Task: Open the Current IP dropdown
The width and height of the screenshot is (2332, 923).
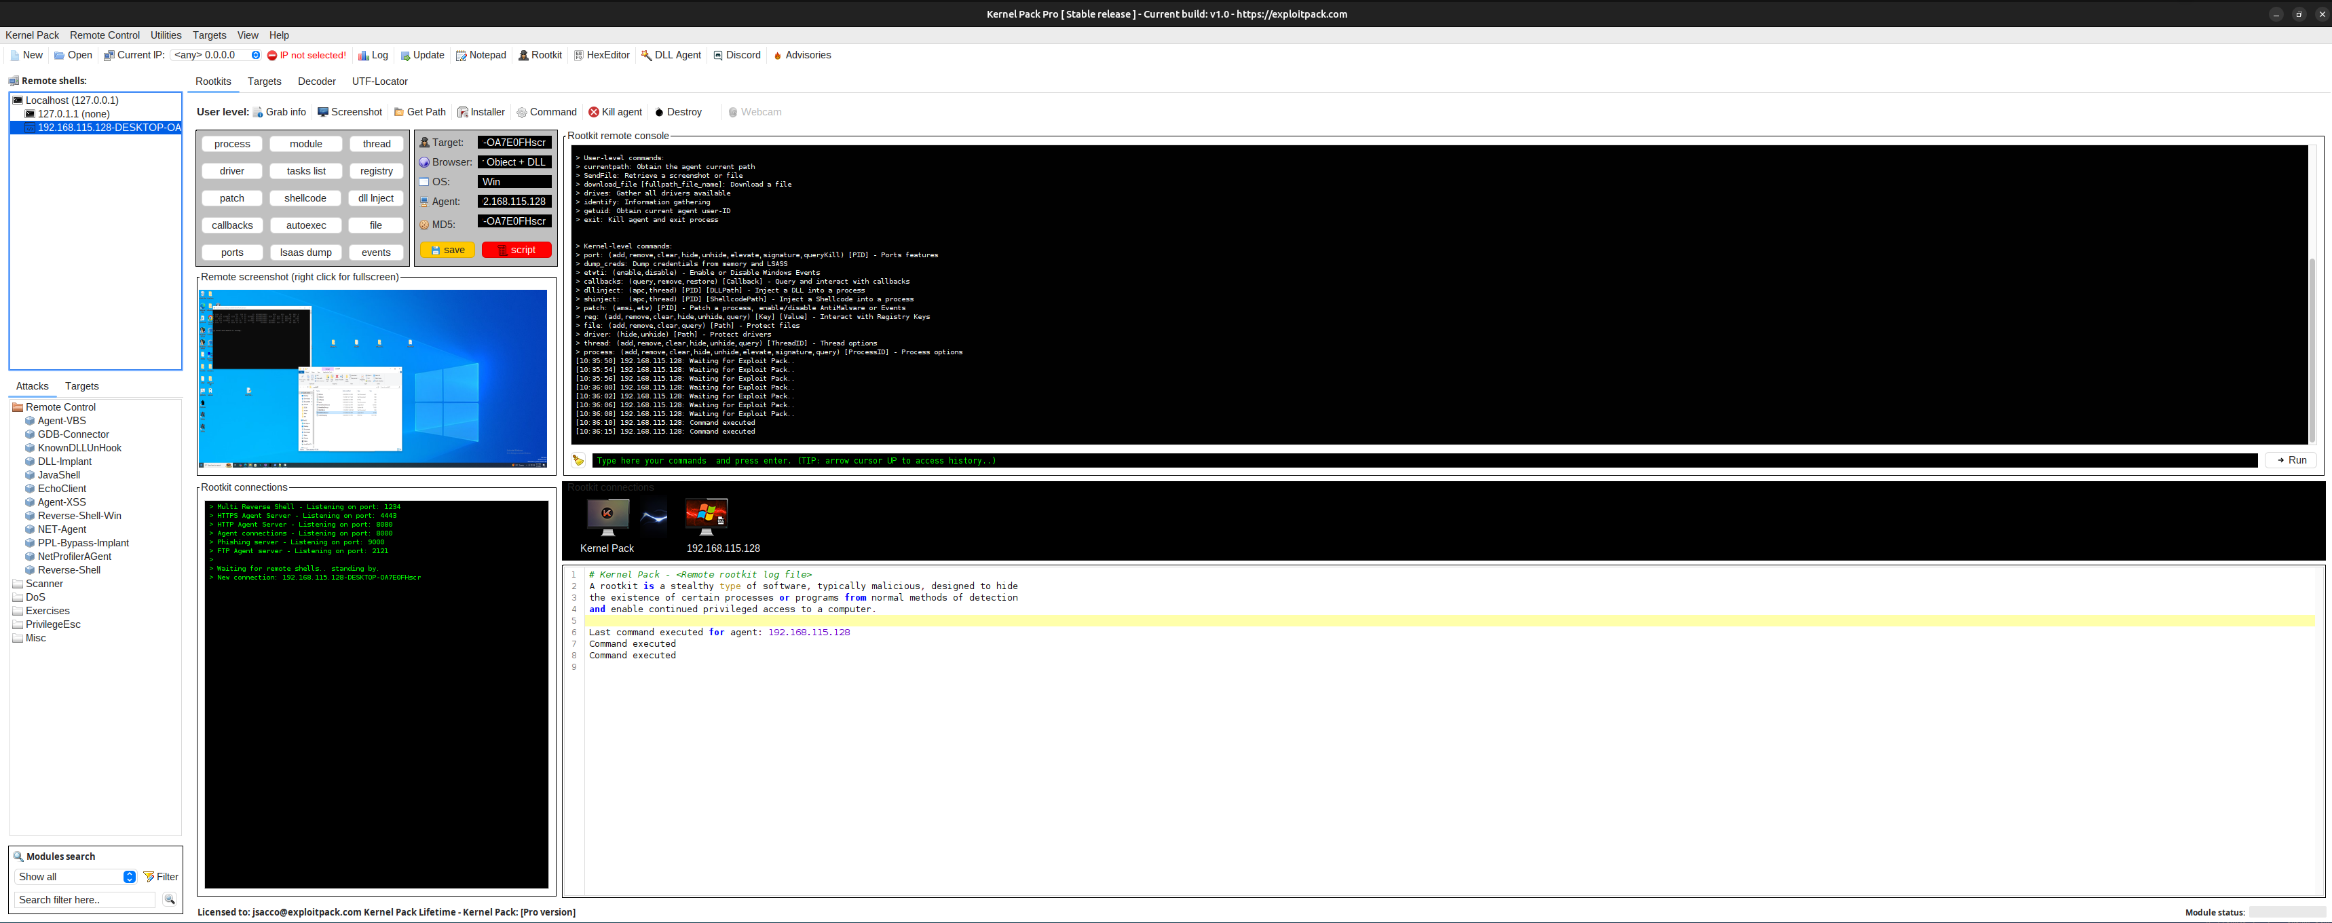Action: (x=217, y=55)
